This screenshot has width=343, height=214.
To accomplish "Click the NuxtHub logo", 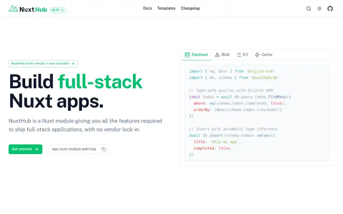I will [28, 9].
